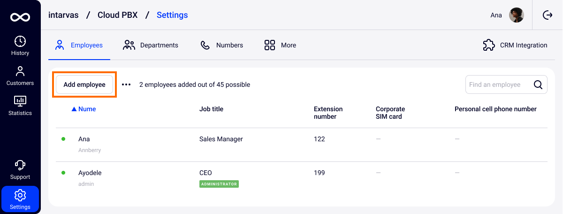Open the History section in sidebar
The height and width of the screenshot is (214, 563).
click(20, 46)
